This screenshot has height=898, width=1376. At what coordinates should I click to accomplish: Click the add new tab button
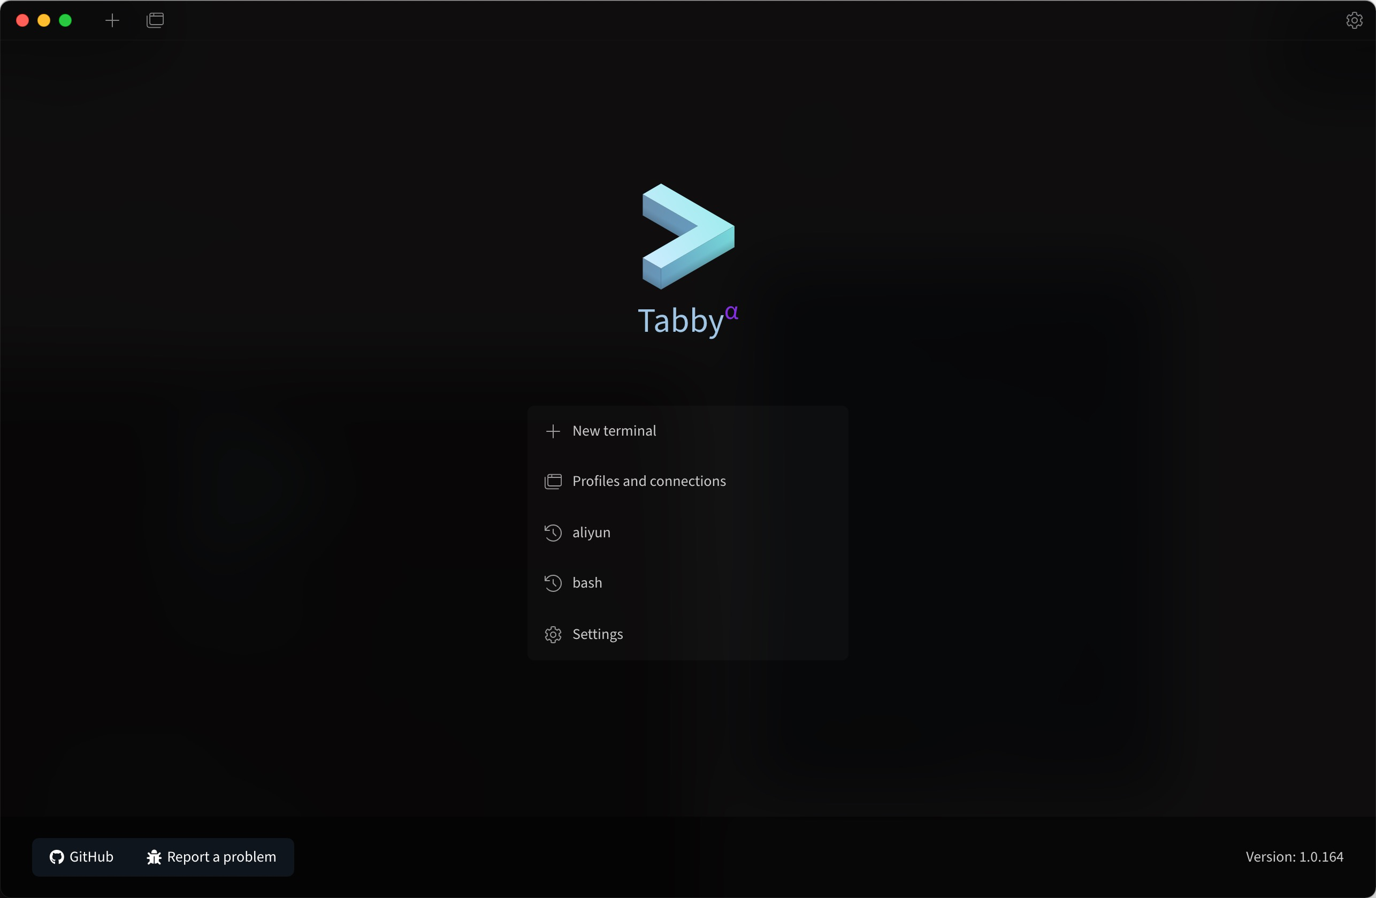tap(112, 19)
